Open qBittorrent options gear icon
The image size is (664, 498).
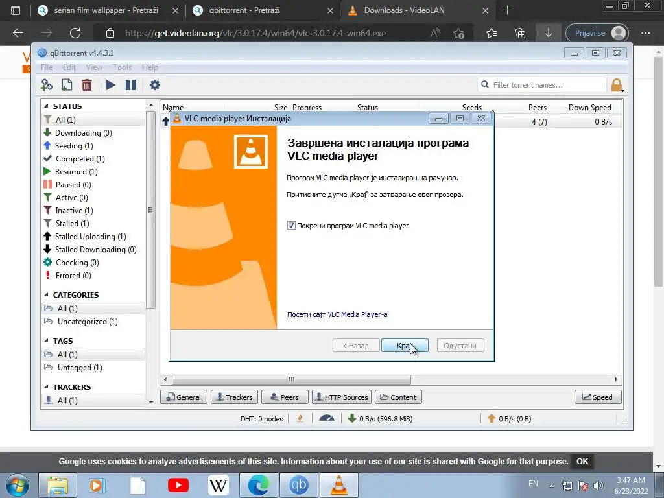155,85
